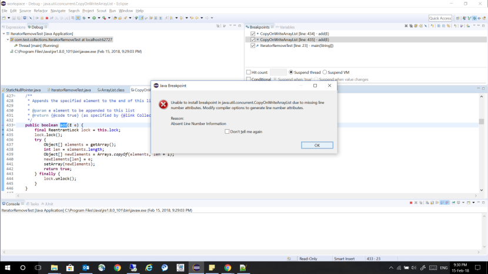
Task: Switch to the Variables tab
Action: coord(285,27)
